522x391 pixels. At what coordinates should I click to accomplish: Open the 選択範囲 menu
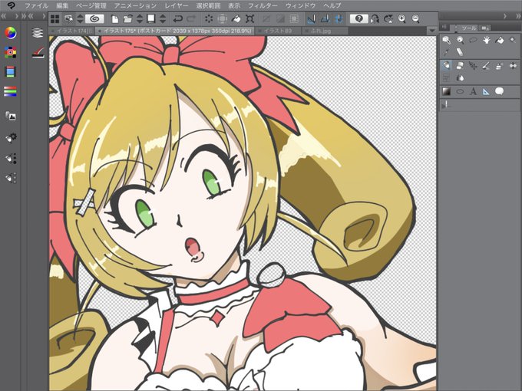point(208,5)
